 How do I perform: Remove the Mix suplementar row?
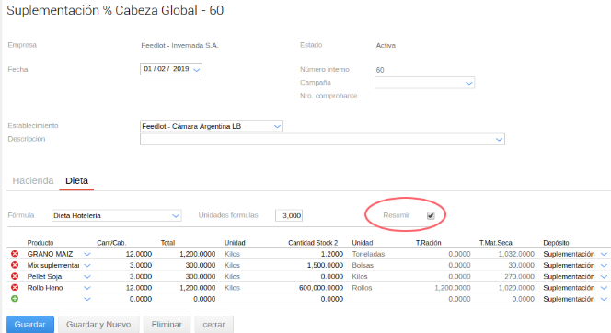click(15, 265)
